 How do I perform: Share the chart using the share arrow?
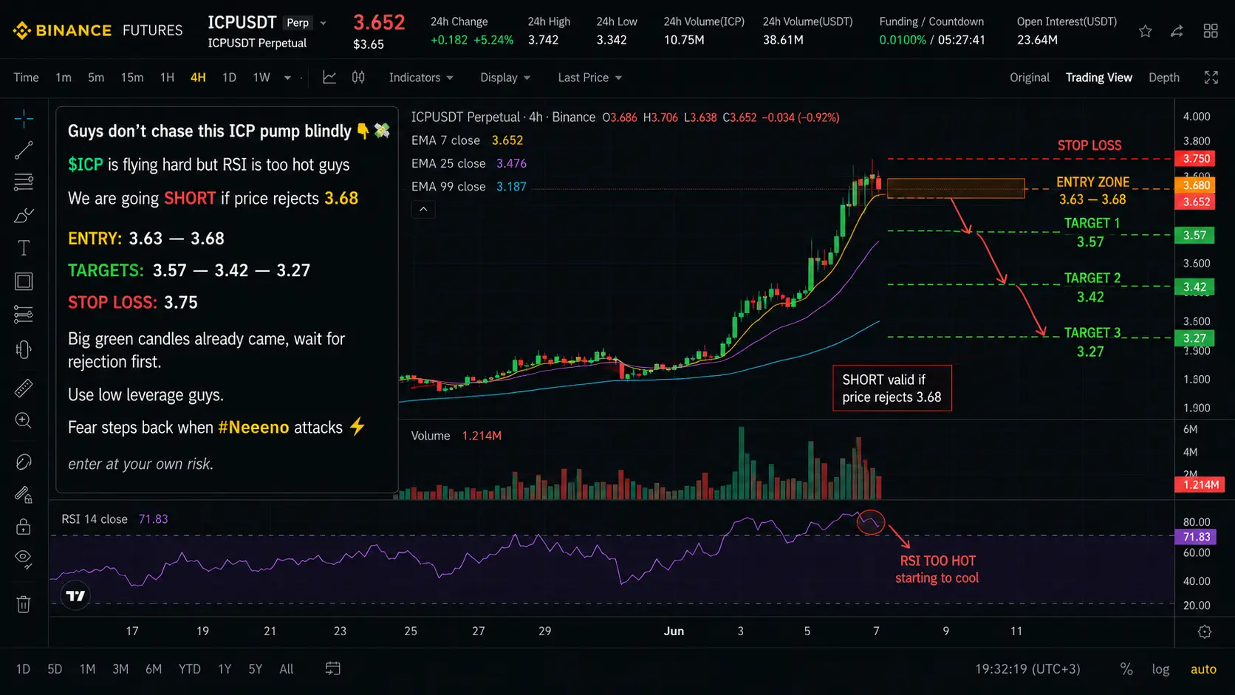tap(1177, 31)
